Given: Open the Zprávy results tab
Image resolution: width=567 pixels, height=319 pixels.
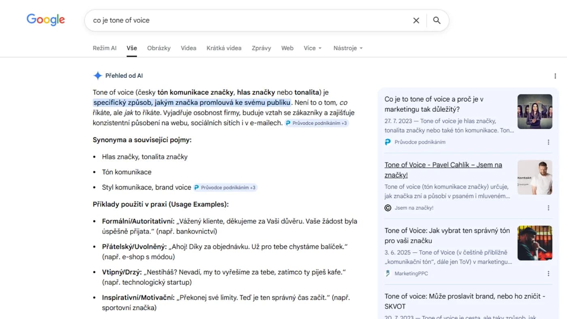Looking at the screenshot, I should pos(261,48).
